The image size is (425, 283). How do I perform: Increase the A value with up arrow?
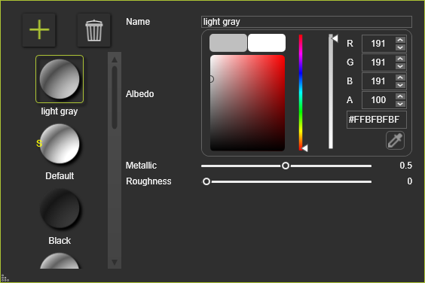[400, 96]
